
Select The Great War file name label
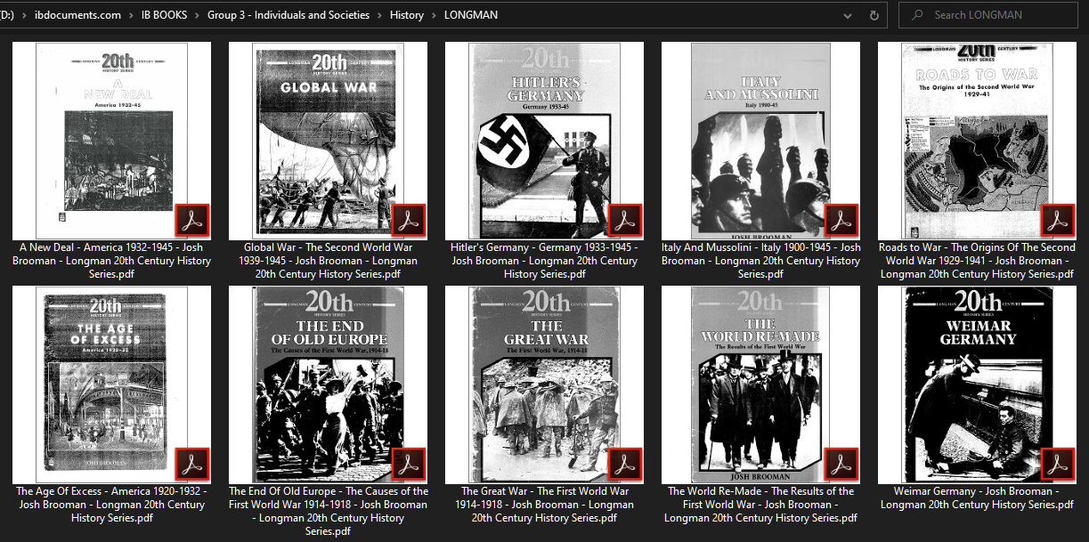544,504
